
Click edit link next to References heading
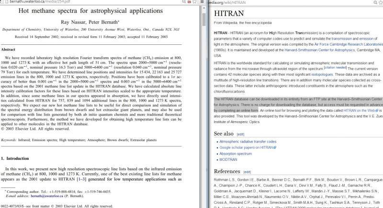click(247, 172)
